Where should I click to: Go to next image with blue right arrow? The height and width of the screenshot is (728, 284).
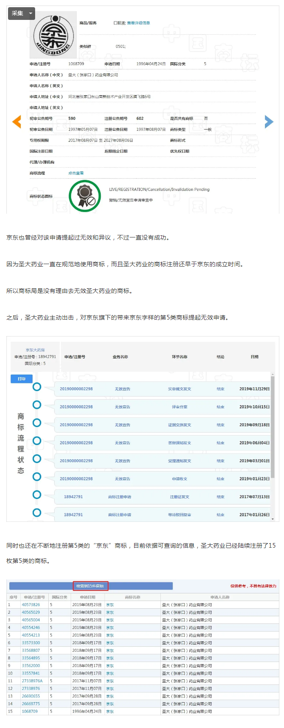tap(269, 121)
